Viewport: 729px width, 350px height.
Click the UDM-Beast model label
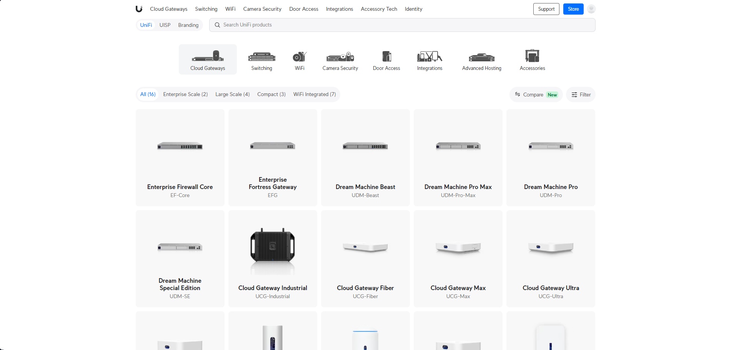365,195
